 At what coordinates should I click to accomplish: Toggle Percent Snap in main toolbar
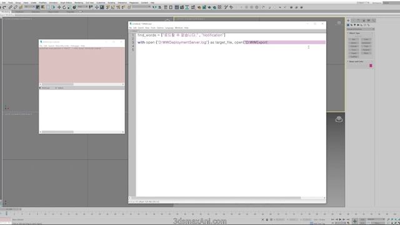pyautogui.click(x=118, y=7)
